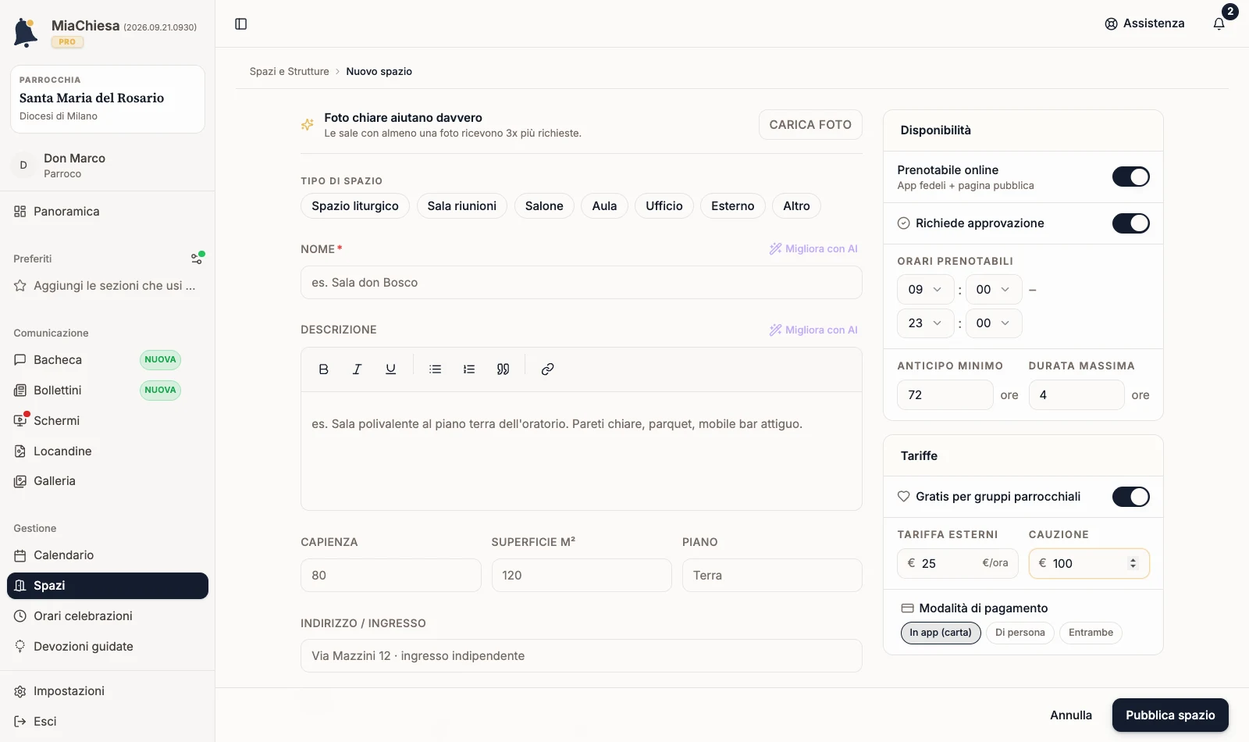Screen dimensions: 1249x742
Task: Open start hour dropdown showing 09
Action: coord(925,290)
